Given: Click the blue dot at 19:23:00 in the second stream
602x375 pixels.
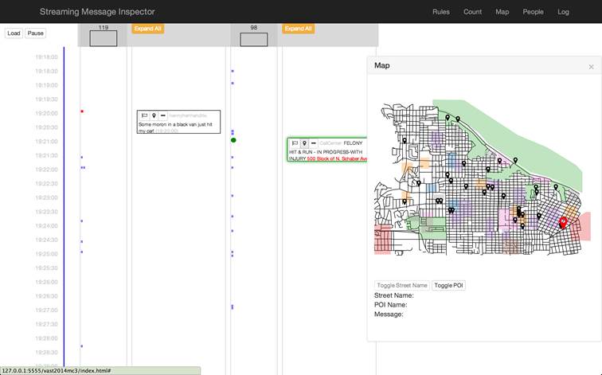Looking at the screenshot, I should point(233,196).
